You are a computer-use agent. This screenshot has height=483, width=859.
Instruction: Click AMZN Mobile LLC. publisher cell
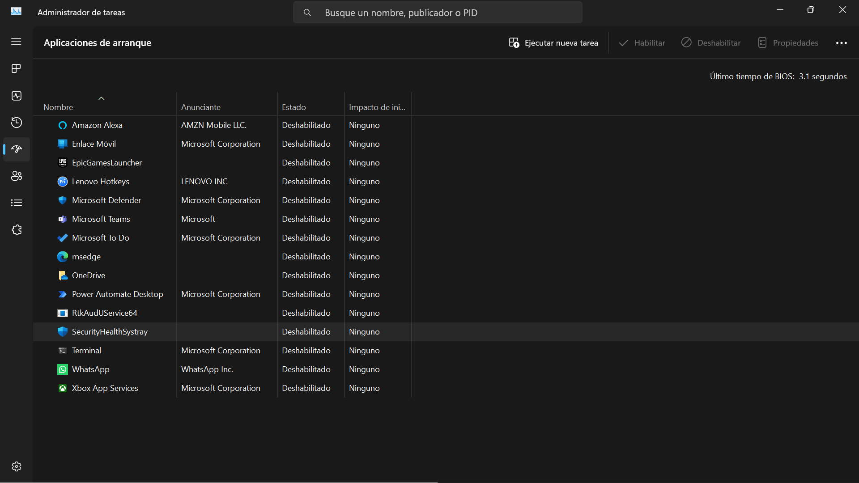(x=214, y=125)
